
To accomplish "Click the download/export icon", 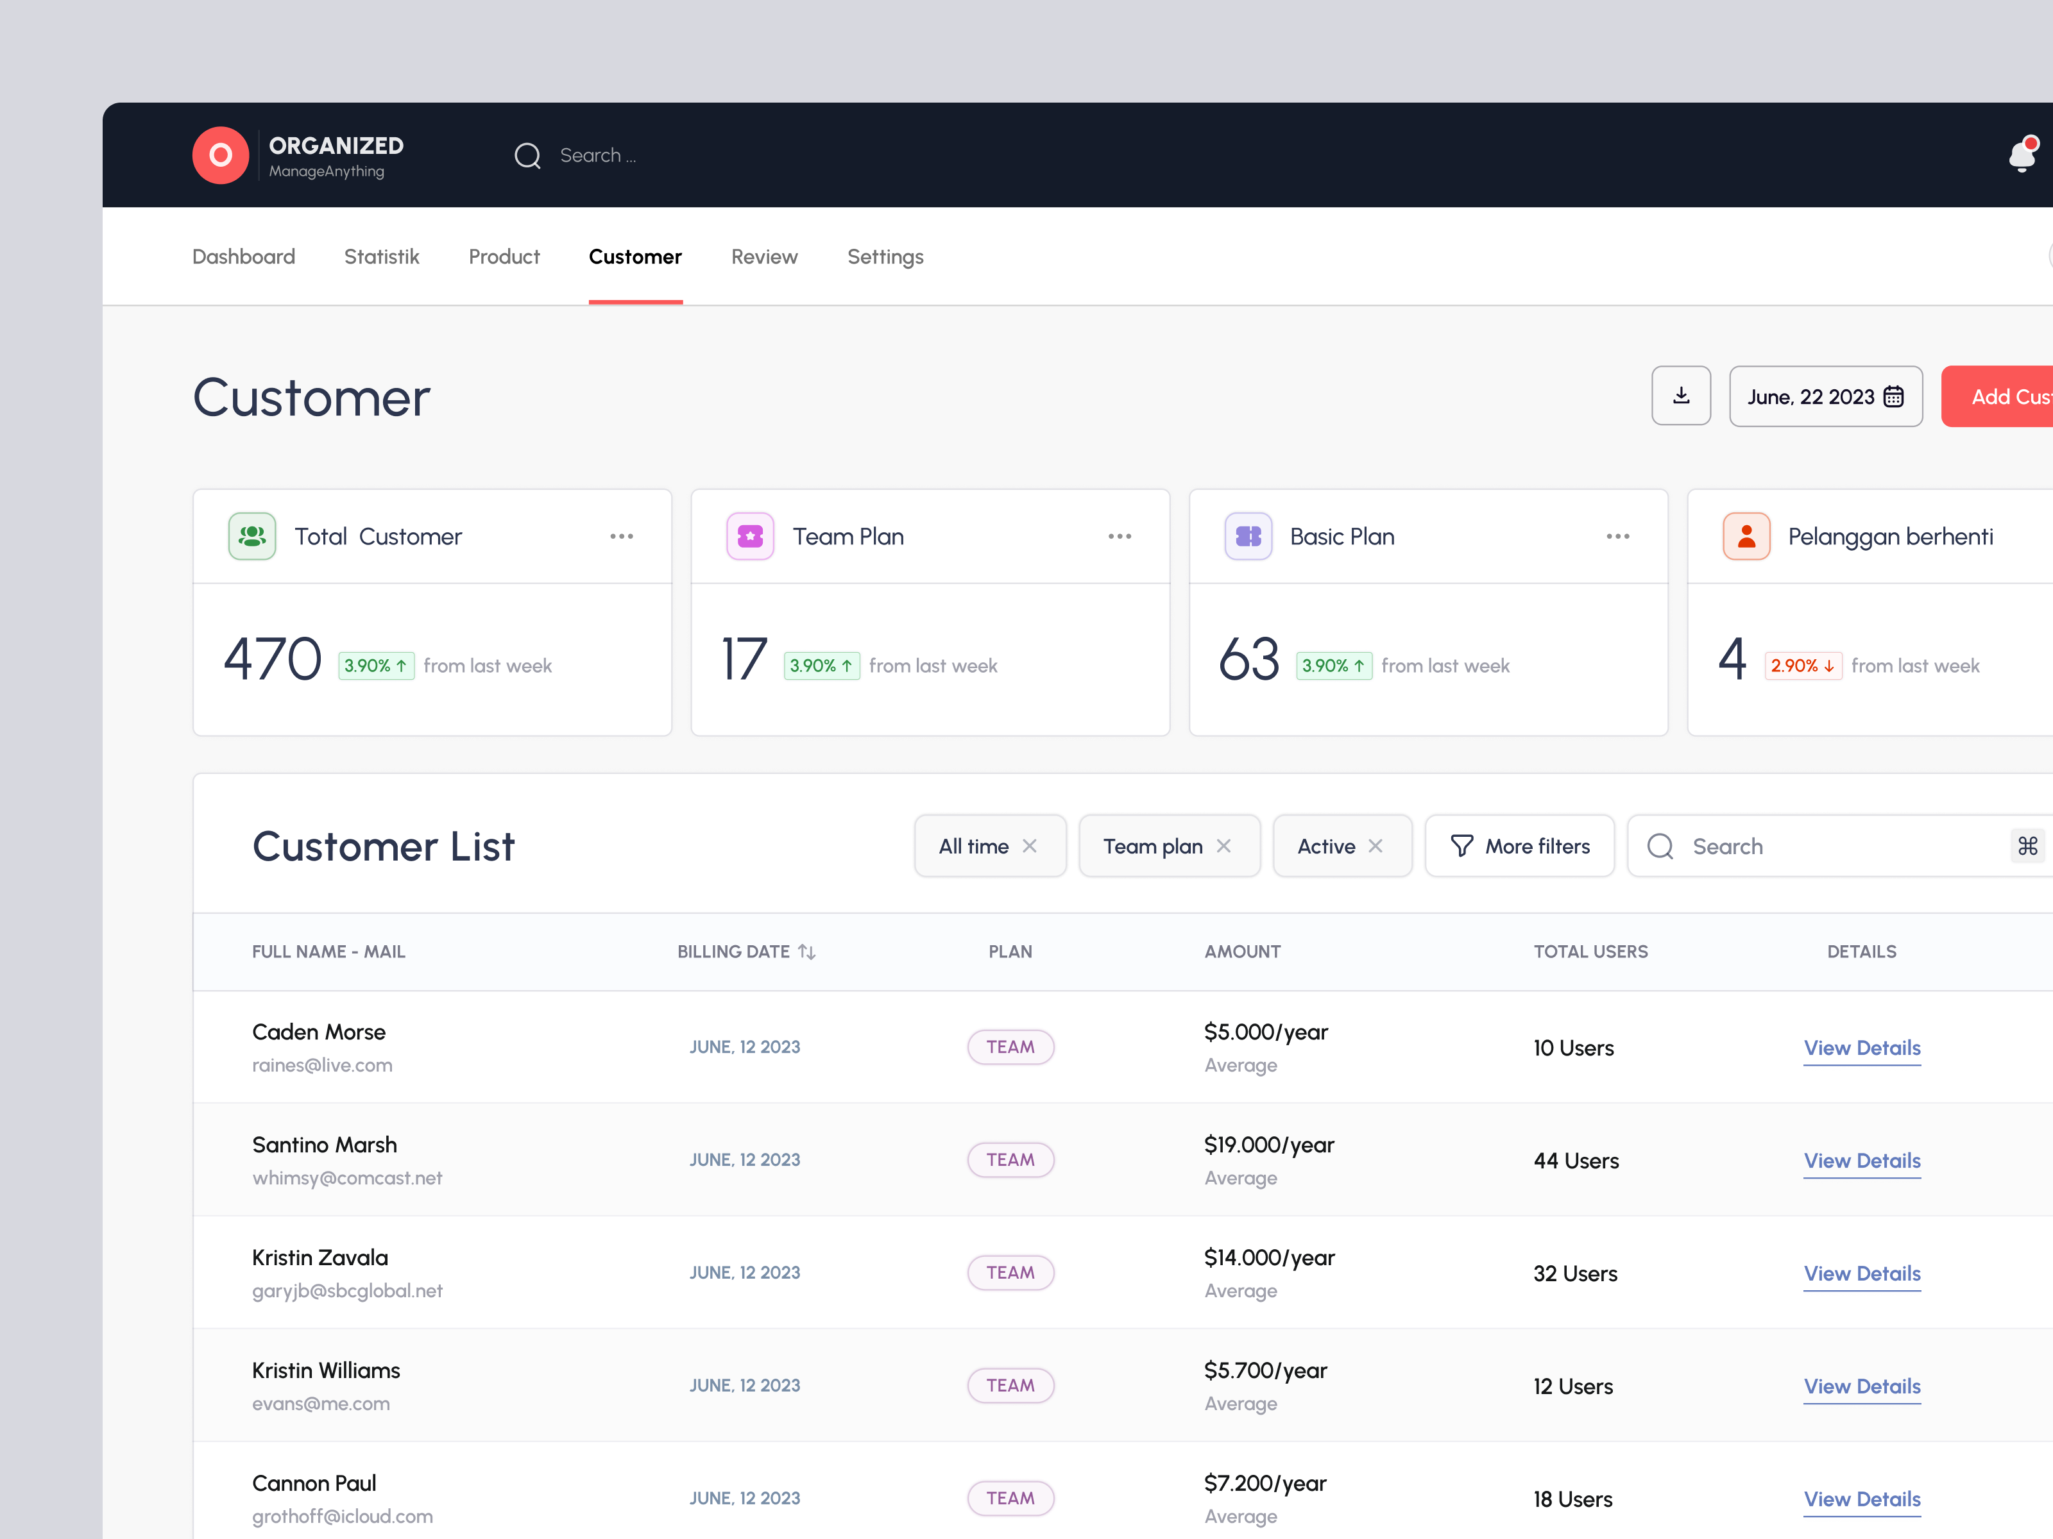I will tap(1681, 396).
